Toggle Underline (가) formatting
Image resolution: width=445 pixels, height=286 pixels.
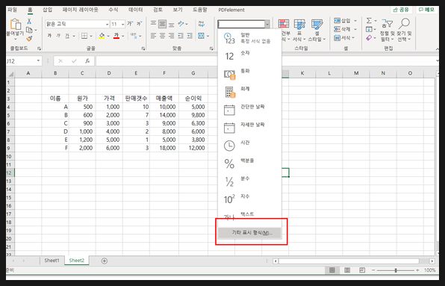[x=67, y=36]
